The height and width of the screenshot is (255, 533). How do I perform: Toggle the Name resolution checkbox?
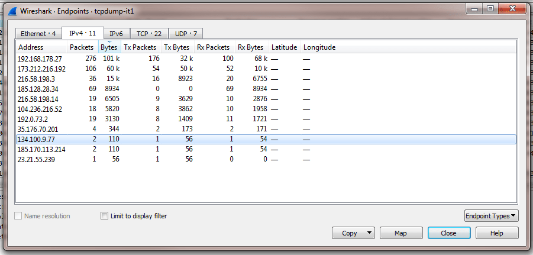[x=19, y=216]
